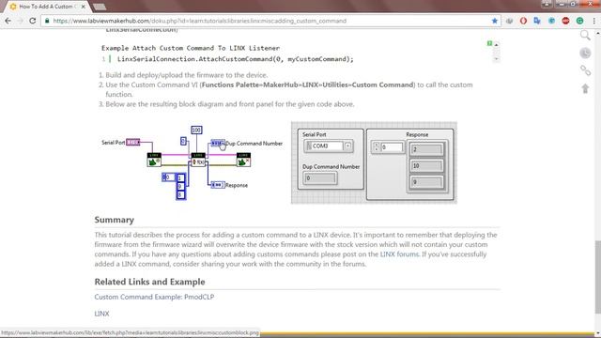Minimize the Chrome window
The image size is (601, 338).
[562, 4]
